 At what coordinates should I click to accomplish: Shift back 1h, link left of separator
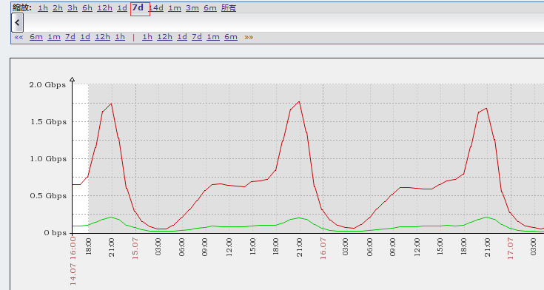120,37
